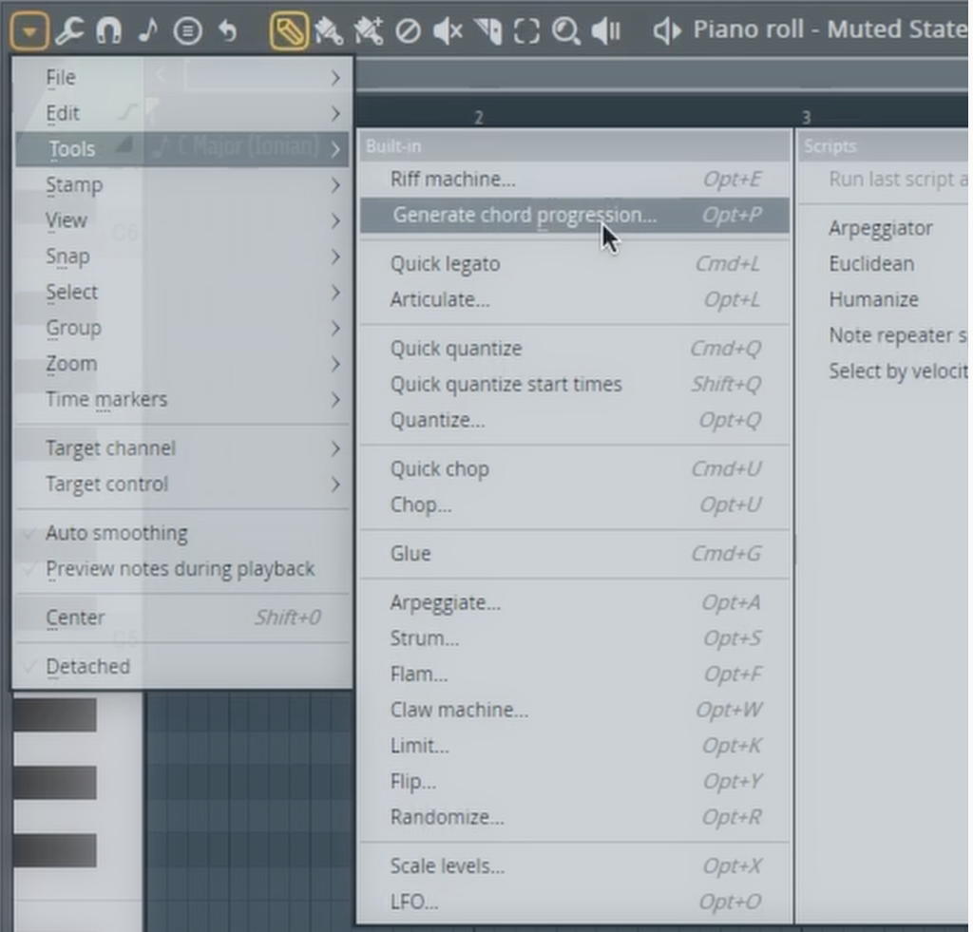This screenshot has width=973, height=932.
Task: Open the Stamp submenu
Action: click(x=182, y=185)
